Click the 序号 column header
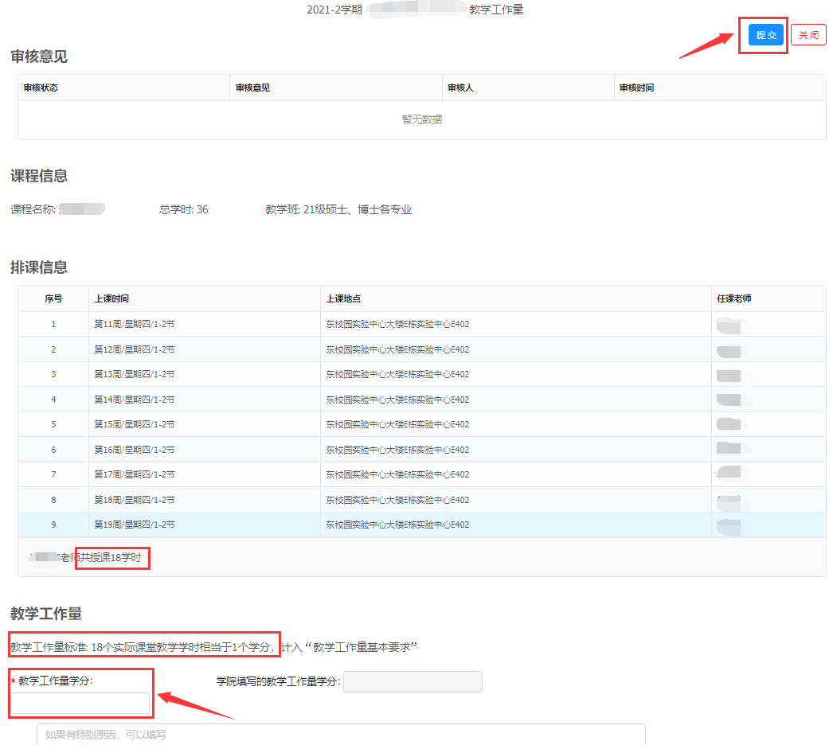The height and width of the screenshot is (745, 833). pyautogui.click(x=53, y=298)
